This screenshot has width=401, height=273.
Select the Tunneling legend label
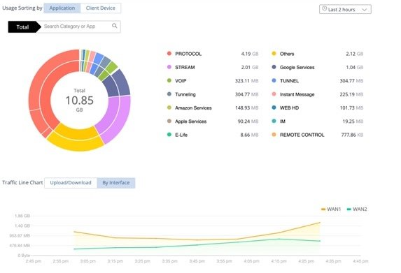[185, 94]
